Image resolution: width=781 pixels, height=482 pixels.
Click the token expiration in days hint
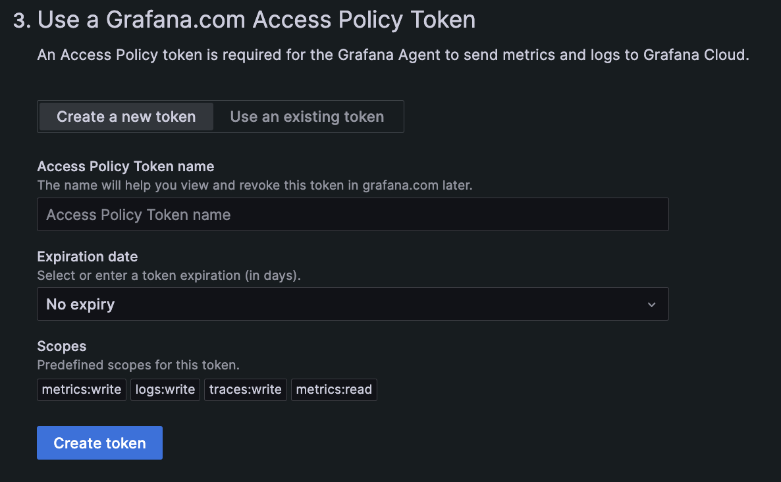click(169, 275)
